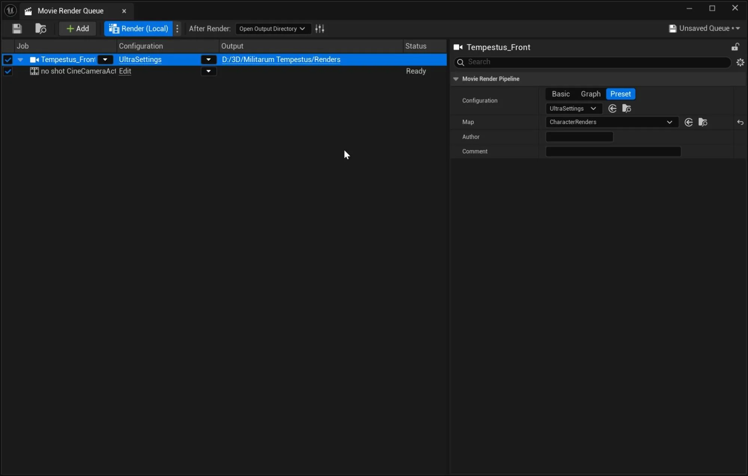The width and height of the screenshot is (748, 476).
Task: Switch configuration to Graph tab
Action: (x=590, y=94)
